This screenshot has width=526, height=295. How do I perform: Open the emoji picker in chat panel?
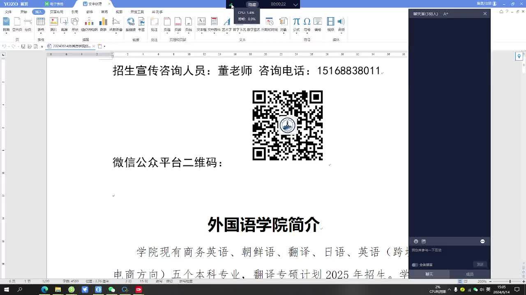pos(416,241)
